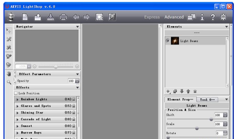Select the second sparkle brush tool
The width and height of the screenshot is (235, 139).
point(9,39)
